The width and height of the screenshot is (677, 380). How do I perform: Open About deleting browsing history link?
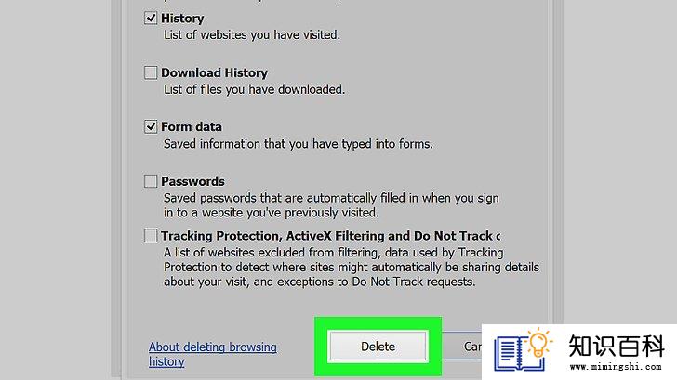point(213,354)
